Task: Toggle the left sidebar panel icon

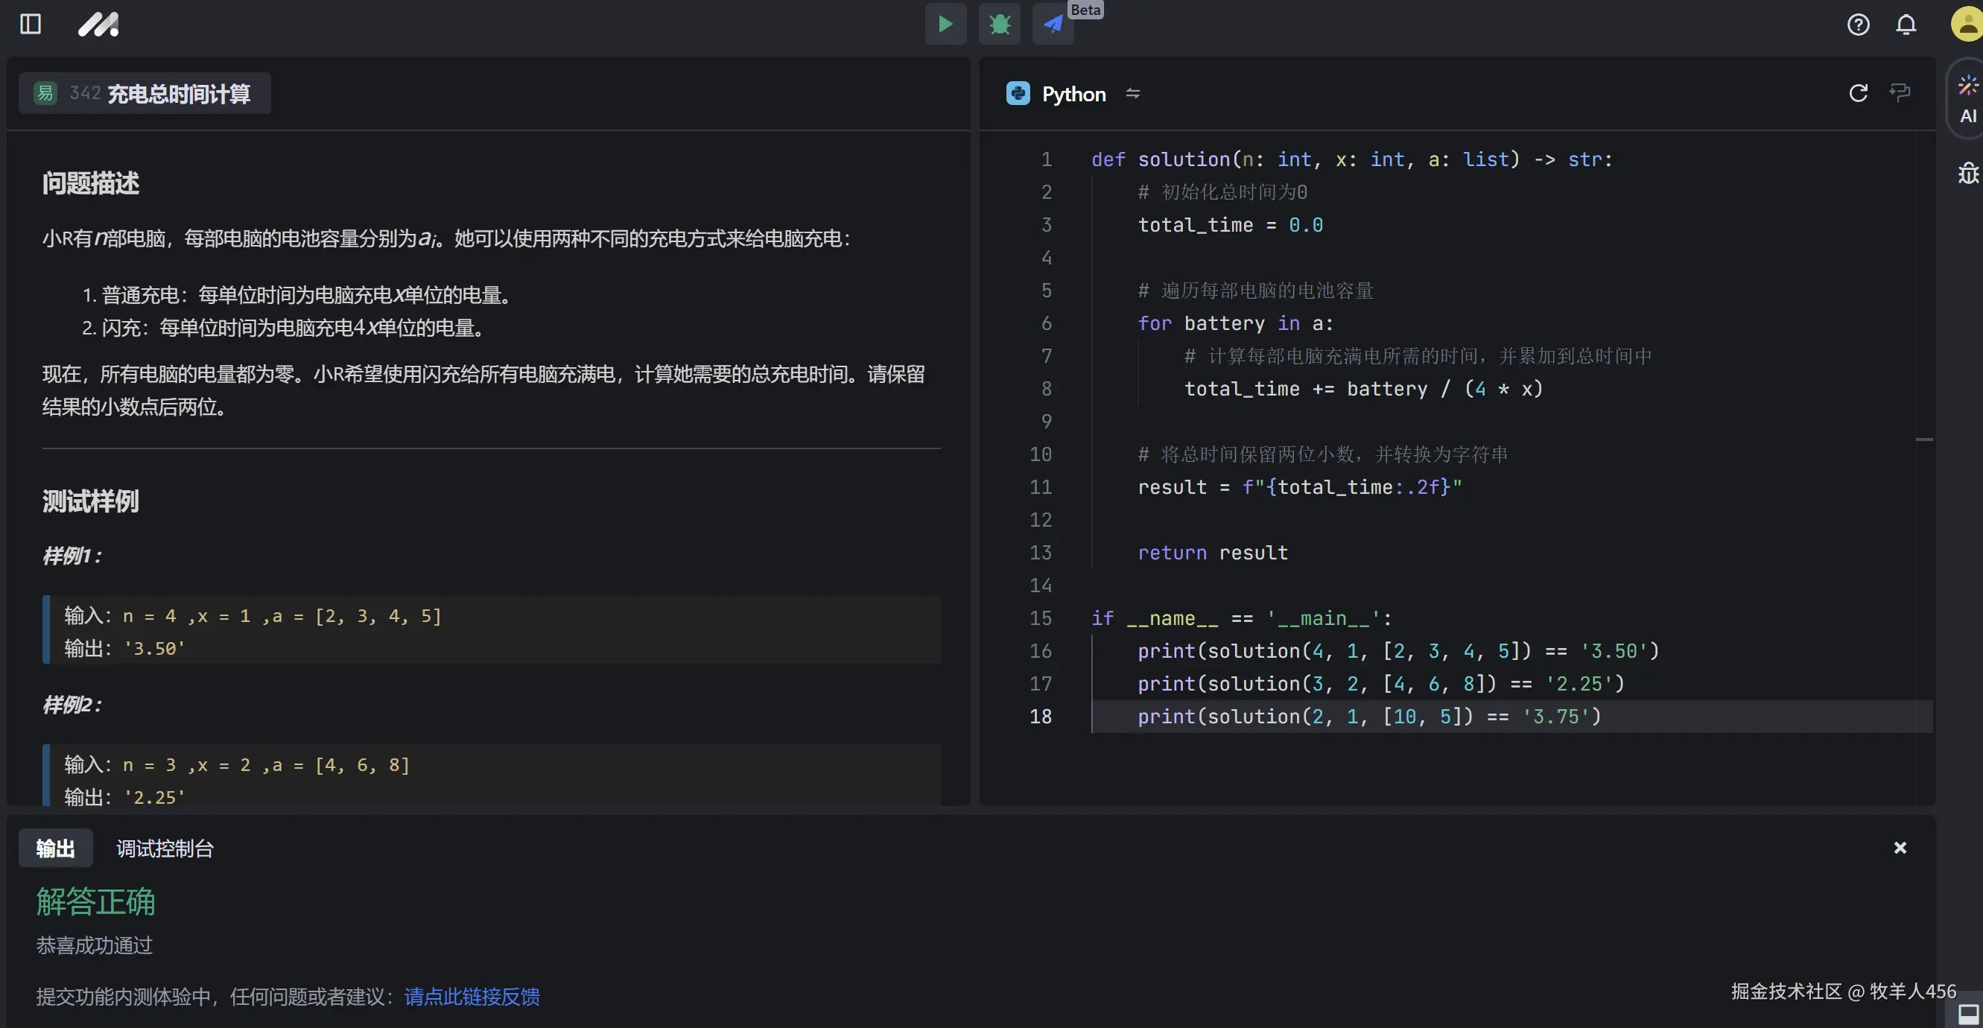Action: point(30,25)
